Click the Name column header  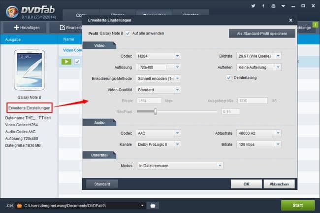click(x=68, y=39)
